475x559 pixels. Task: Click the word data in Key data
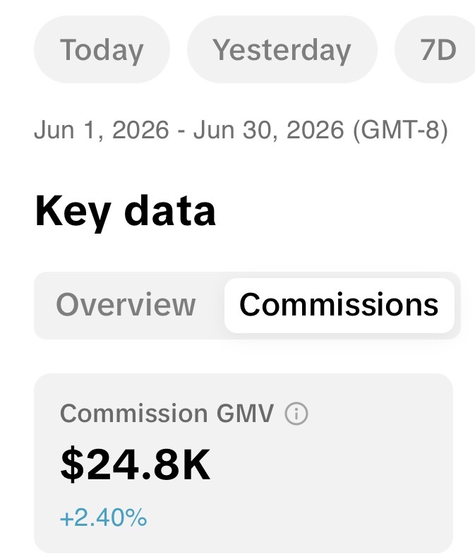coord(170,210)
